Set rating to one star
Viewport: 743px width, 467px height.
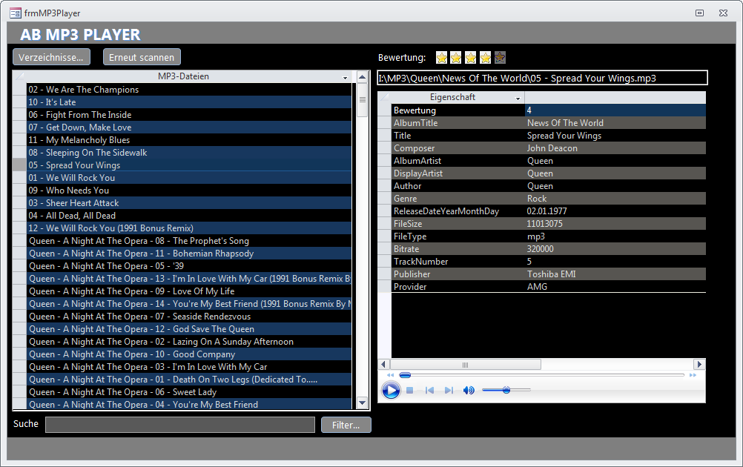[x=441, y=57]
